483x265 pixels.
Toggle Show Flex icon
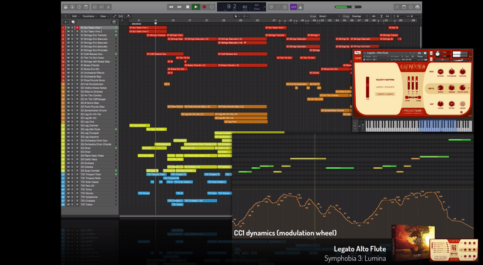coord(121,16)
